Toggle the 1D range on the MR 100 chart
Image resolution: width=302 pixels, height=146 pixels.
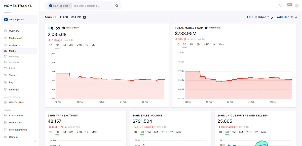tap(51, 45)
